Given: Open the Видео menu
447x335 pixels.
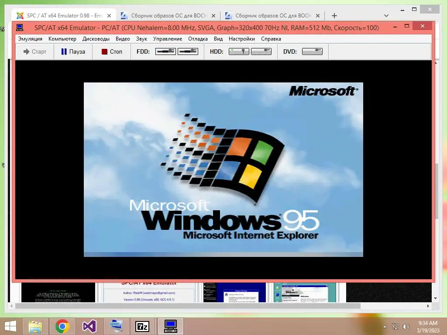Looking at the screenshot, I should (123, 39).
